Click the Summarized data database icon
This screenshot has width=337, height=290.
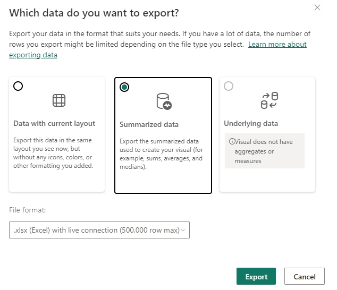[x=163, y=101]
